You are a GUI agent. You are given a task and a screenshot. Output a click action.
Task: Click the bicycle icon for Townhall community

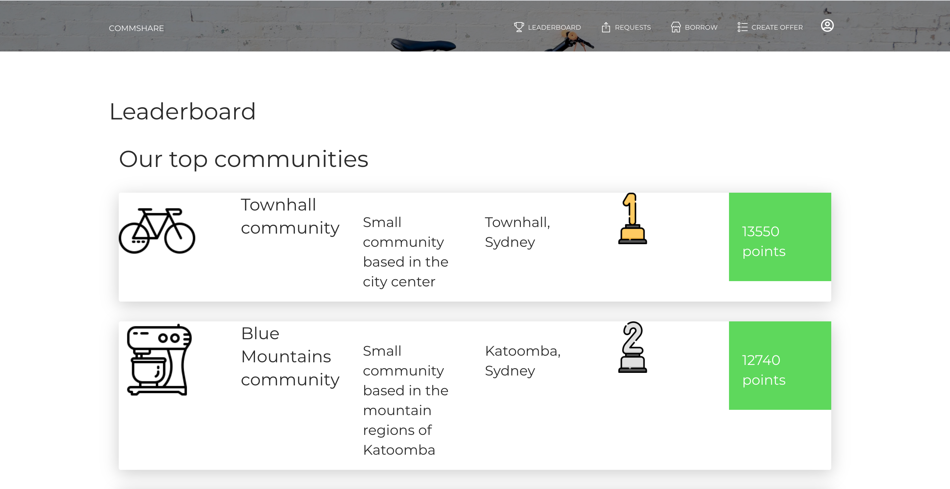(x=157, y=231)
